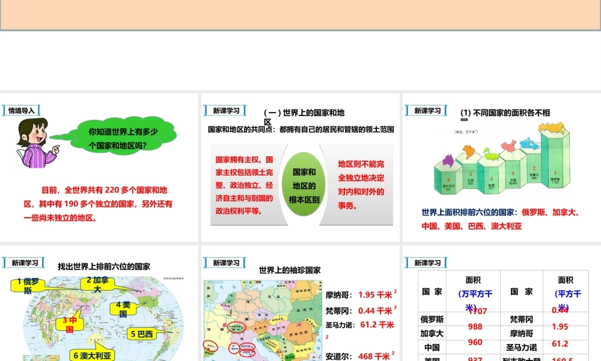This screenshot has height=361, width=601.
Task: Select the red value 988 in the table
Action: [x=475, y=327]
